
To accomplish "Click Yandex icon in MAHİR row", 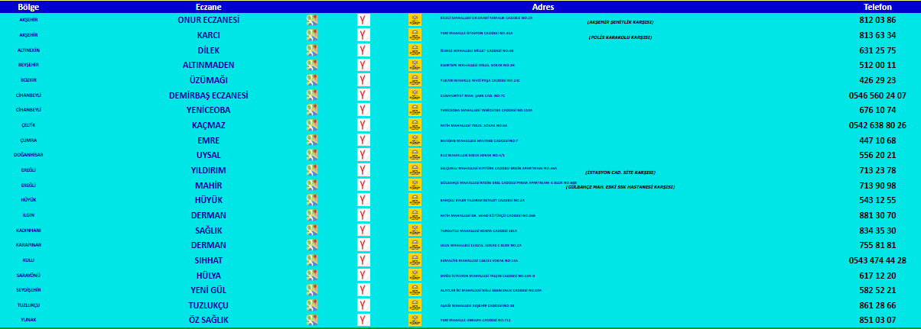I will click(x=363, y=185).
